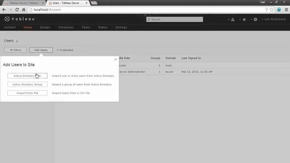Open the new tab button

[x=94, y=3]
